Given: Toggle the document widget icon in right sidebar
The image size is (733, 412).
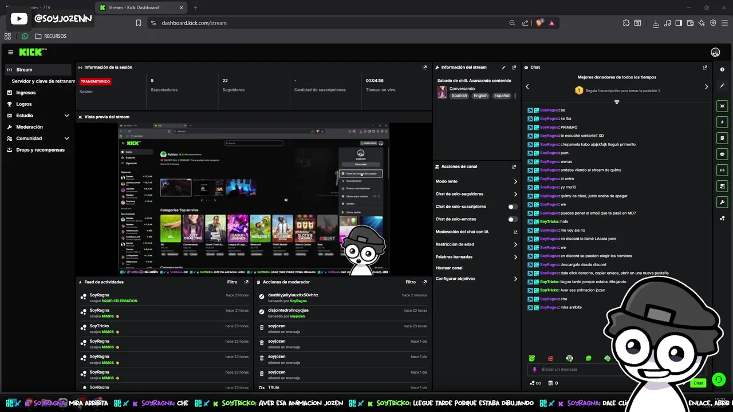Looking at the screenshot, I should (722, 138).
